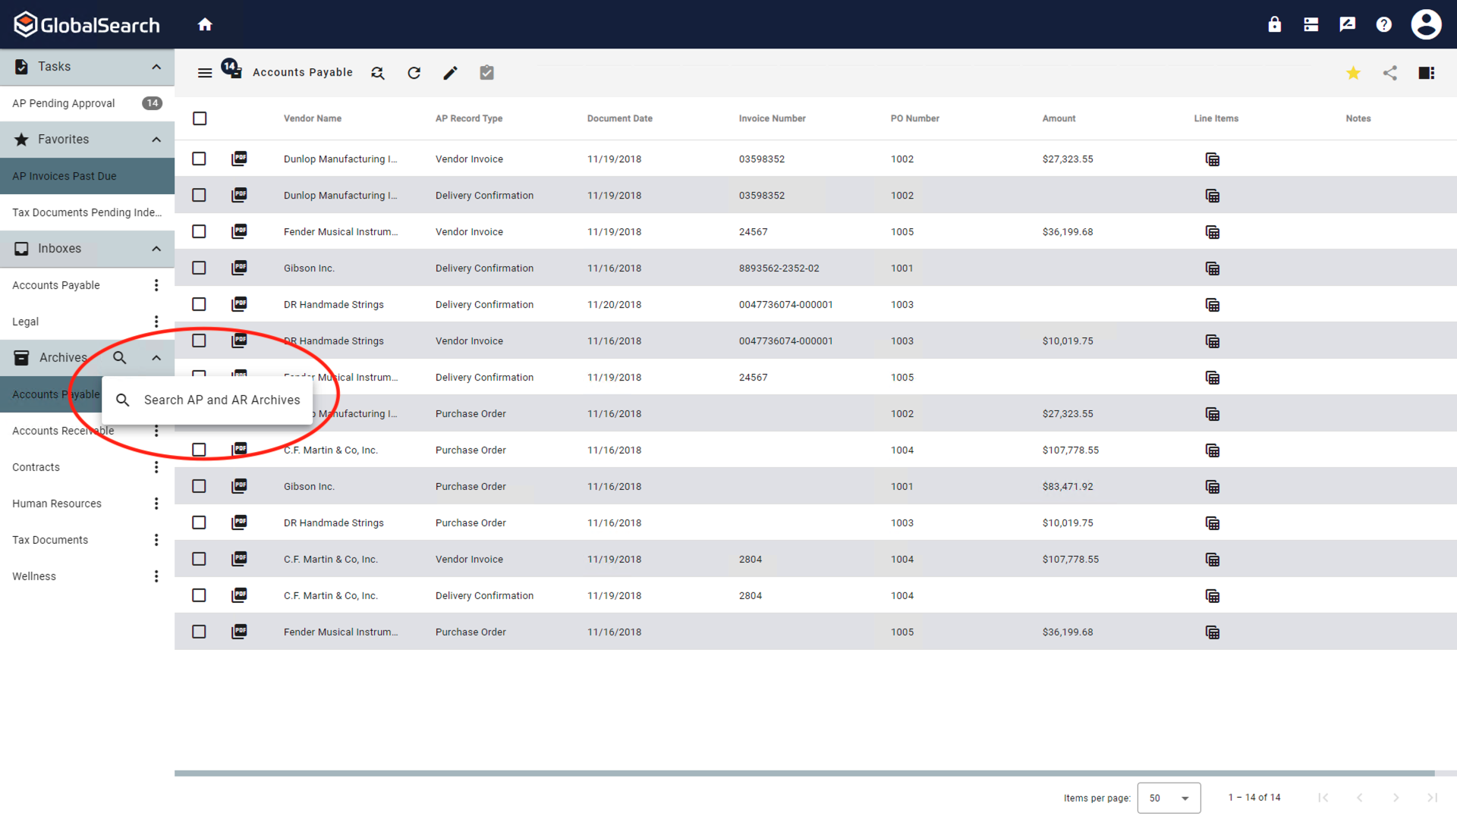The height and width of the screenshot is (819, 1457).
Task: Open the help question mark icon
Action: click(x=1383, y=24)
